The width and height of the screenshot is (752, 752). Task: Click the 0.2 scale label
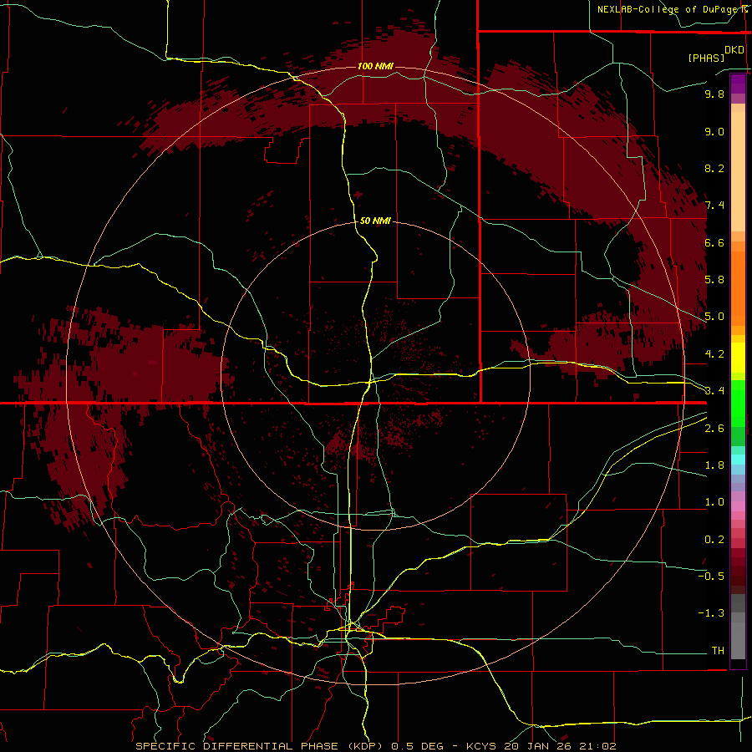tap(714, 540)
